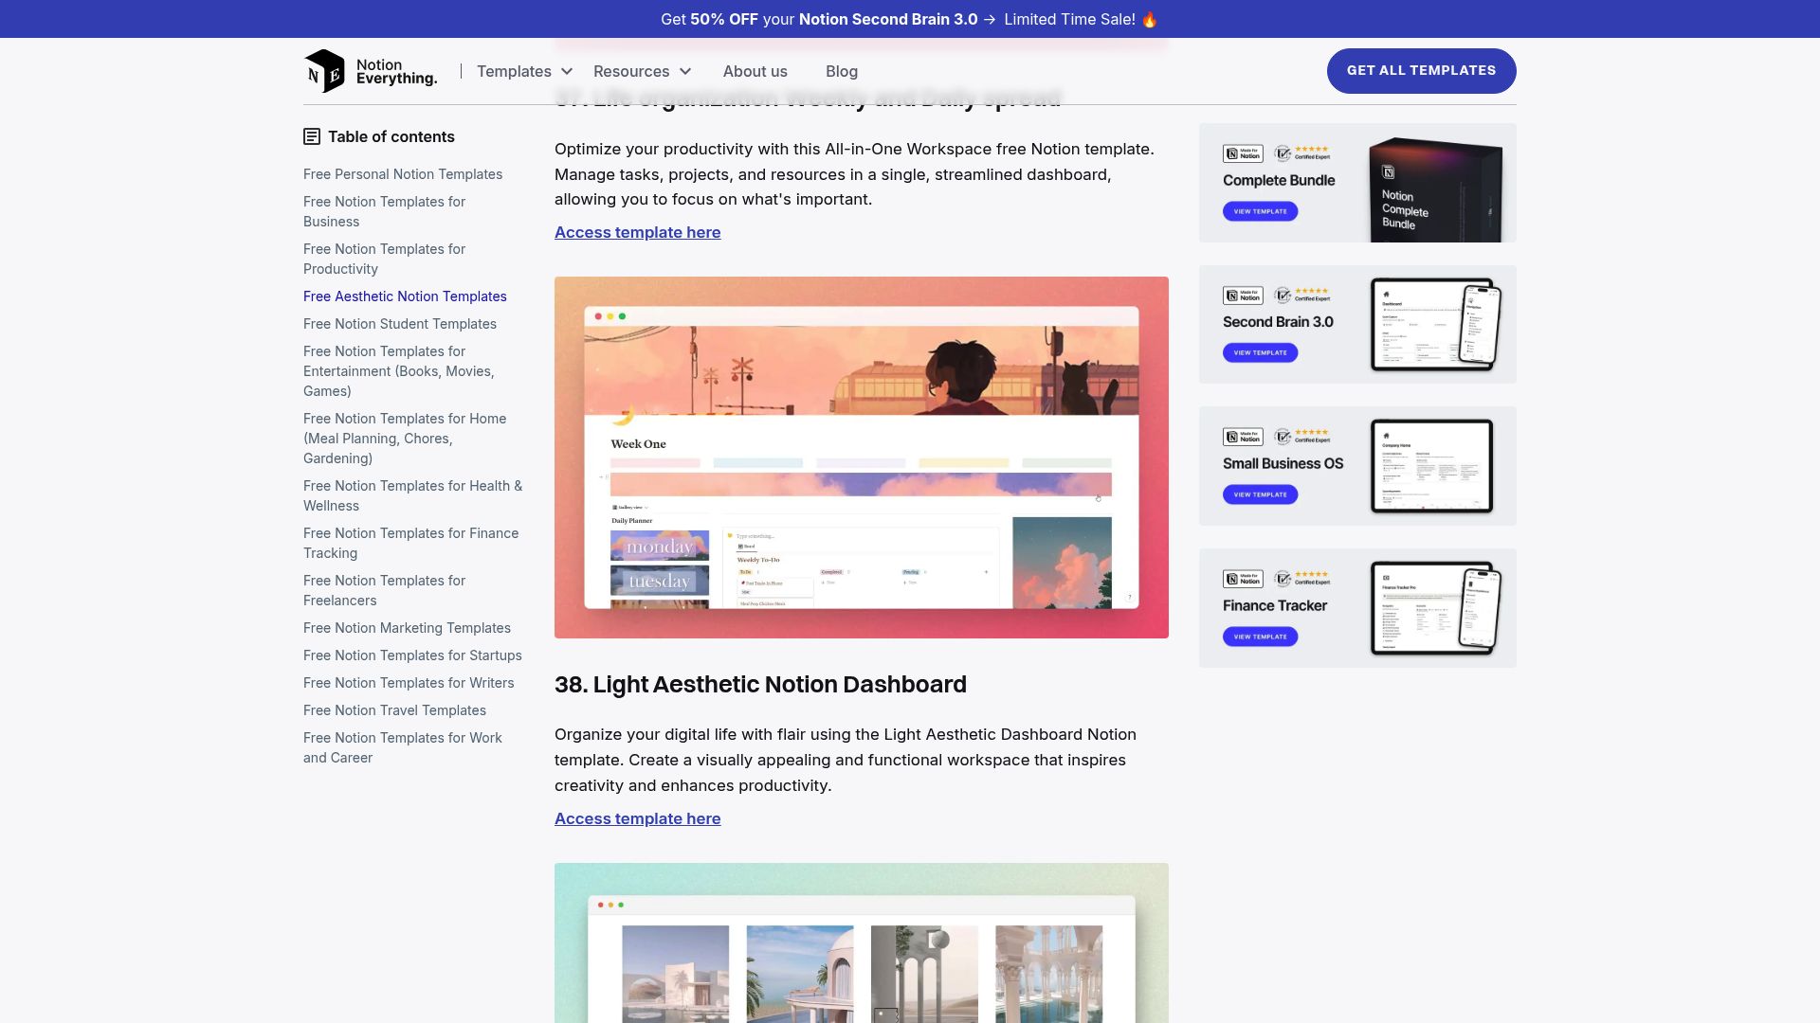
Task: Click the Table of contents icon
Action: click(x=312, y=136)
